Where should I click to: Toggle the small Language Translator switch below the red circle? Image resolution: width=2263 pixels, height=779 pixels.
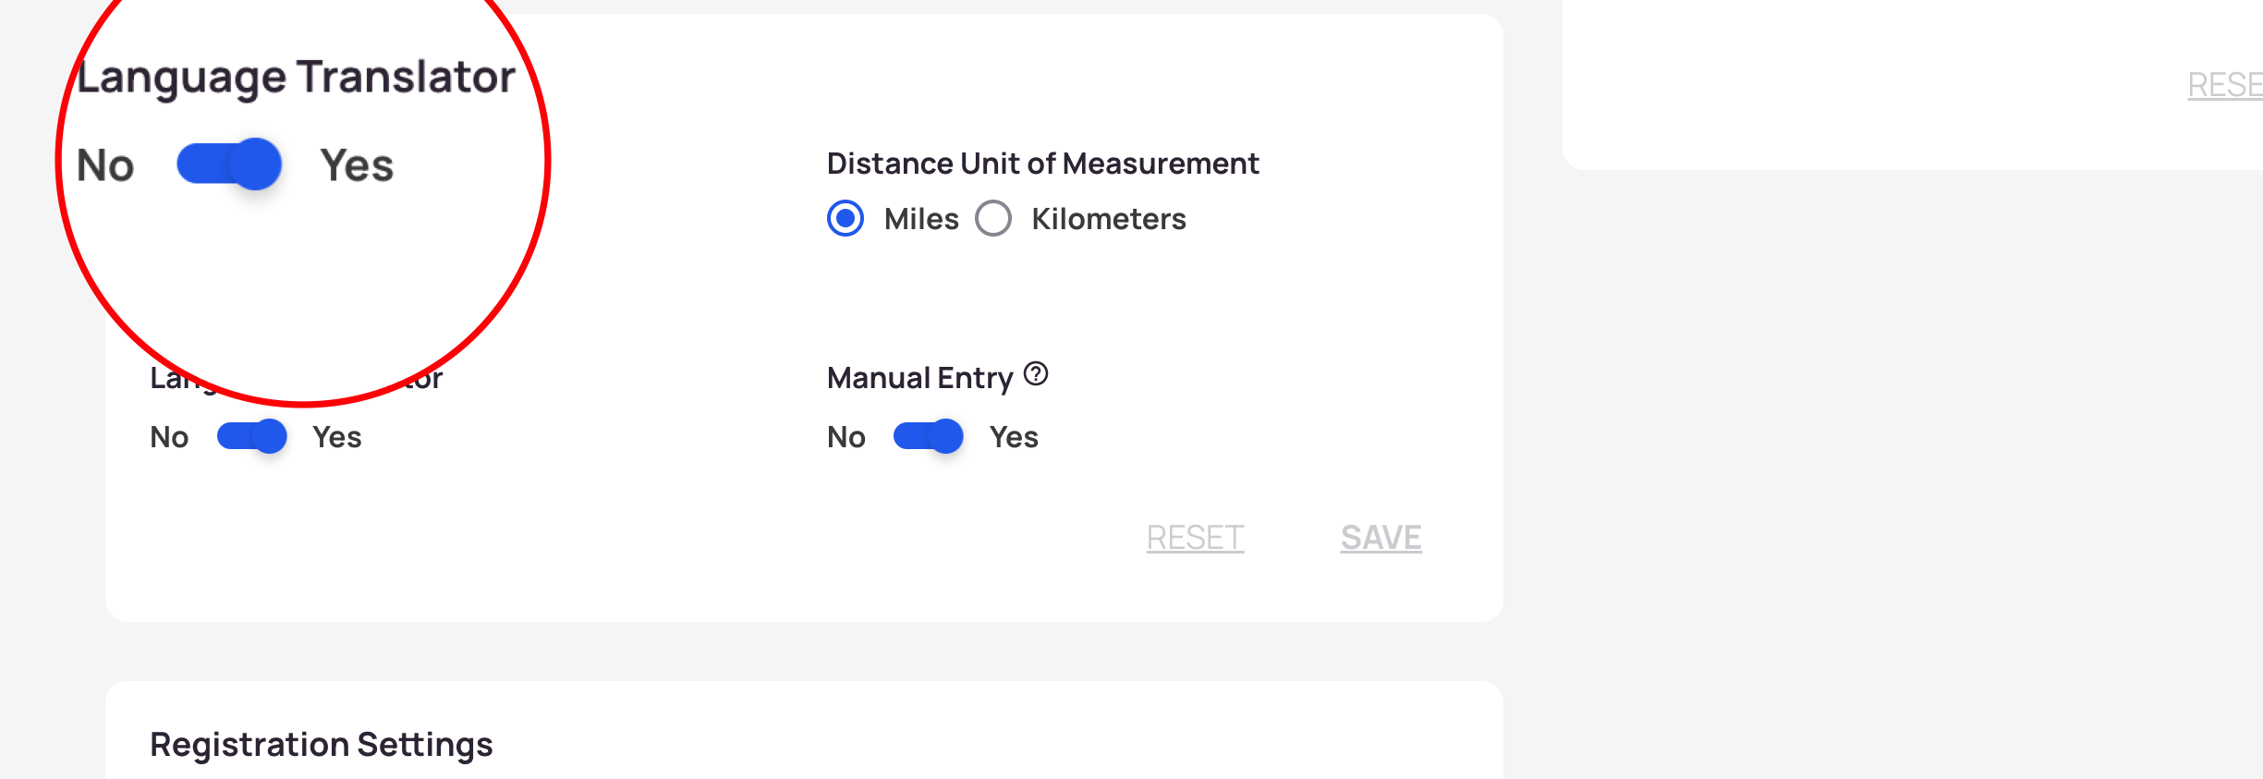click(251, 436)
